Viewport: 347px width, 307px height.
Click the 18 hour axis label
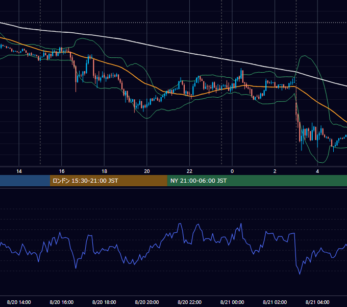click(x=104, y=171)
